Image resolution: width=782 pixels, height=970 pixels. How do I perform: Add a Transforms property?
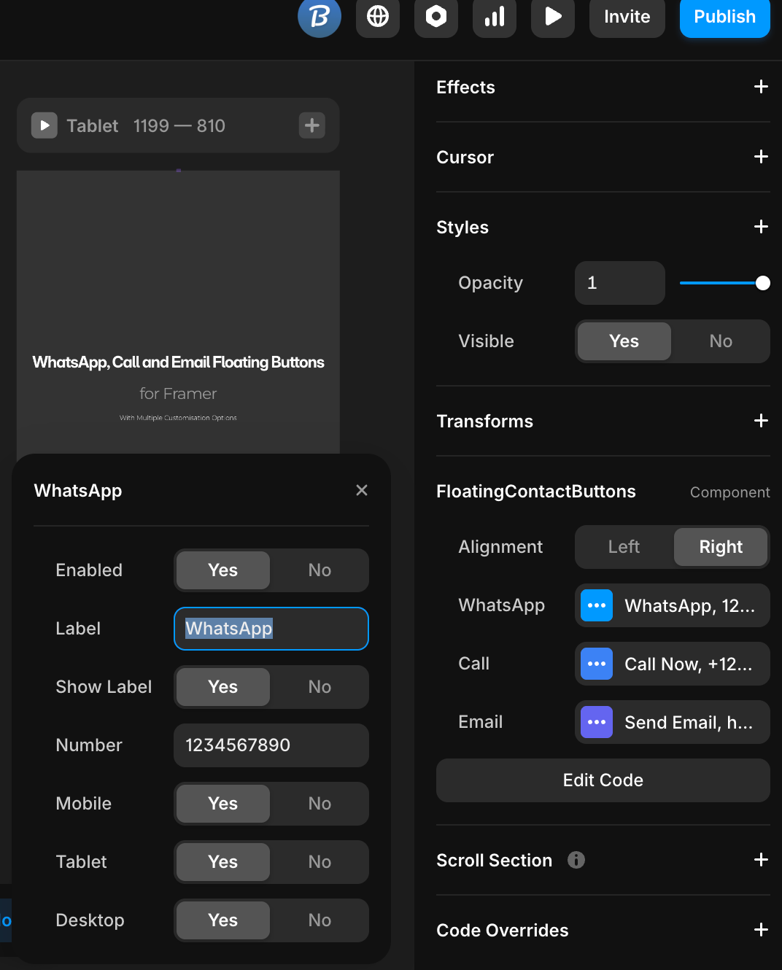click(x=761, y=421)
